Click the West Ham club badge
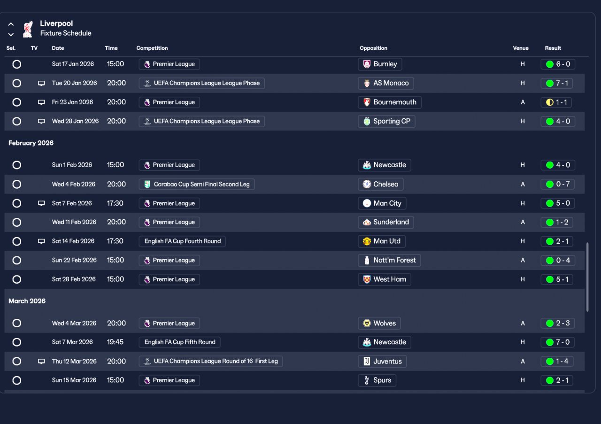Viewport: 601px width, 424px height. click(x=367, y=279)
